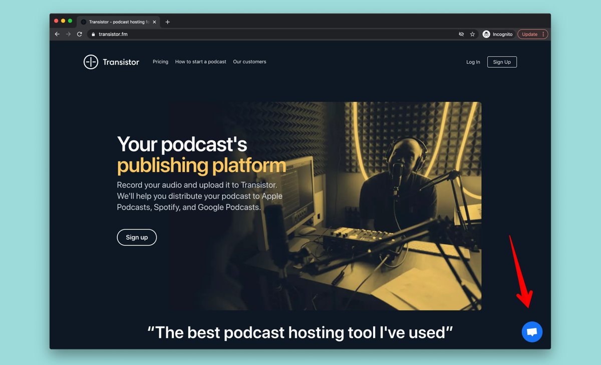The height and width of the screenshot is (365, 601).
Task: Click the Log In link
Action: click(473, 62)
